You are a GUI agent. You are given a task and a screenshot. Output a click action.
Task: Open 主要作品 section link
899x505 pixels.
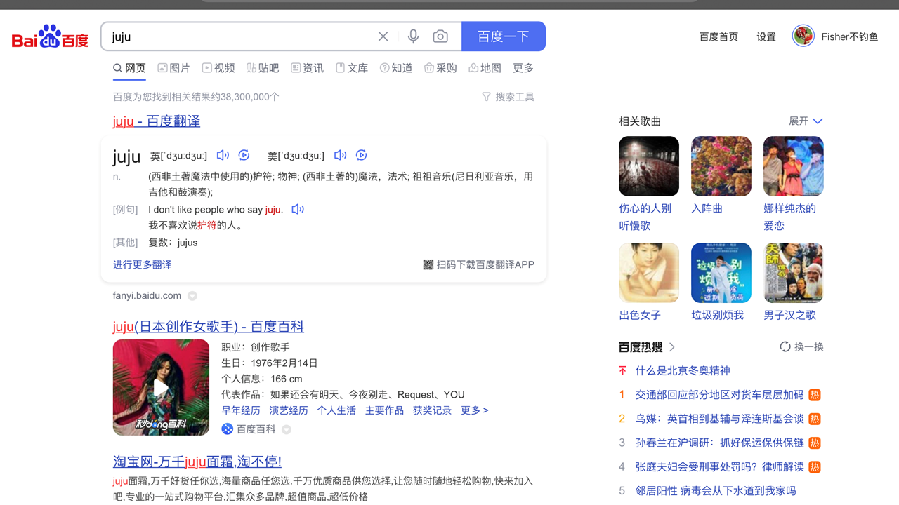coord(384,410)
